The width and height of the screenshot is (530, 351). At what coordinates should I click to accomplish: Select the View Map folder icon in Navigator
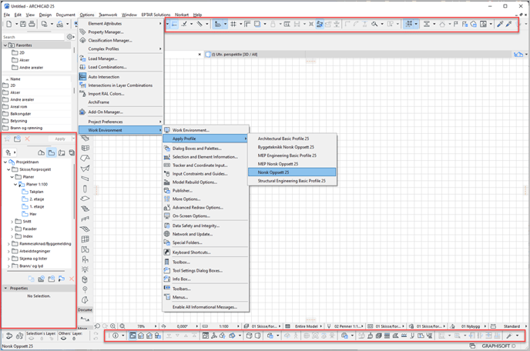click(x=52, y=152)
